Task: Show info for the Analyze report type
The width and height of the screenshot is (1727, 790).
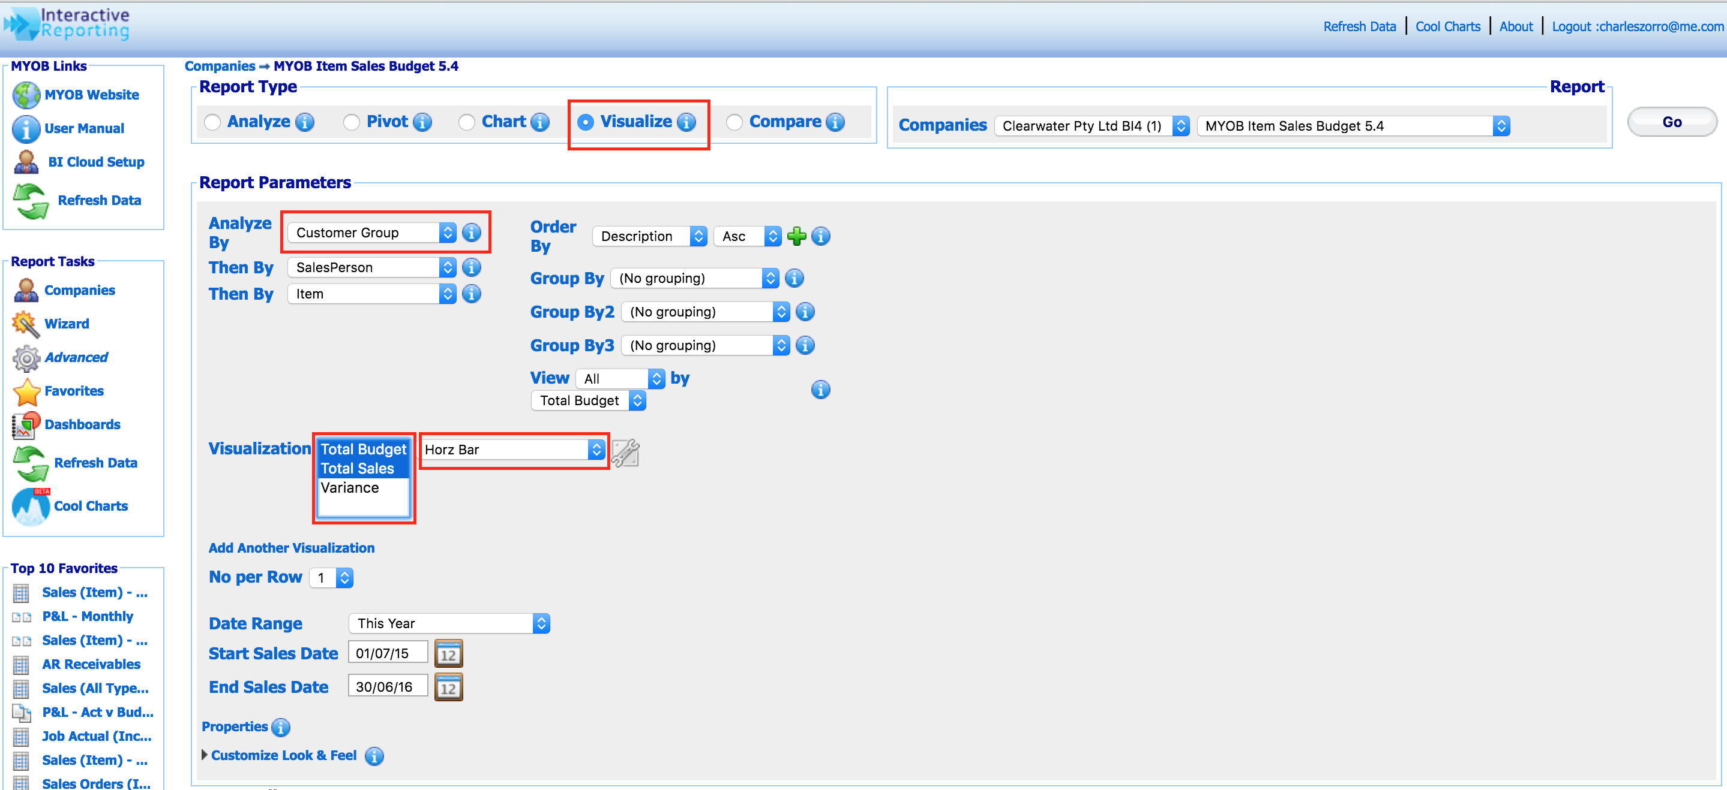Action: (x=305, y=122)
